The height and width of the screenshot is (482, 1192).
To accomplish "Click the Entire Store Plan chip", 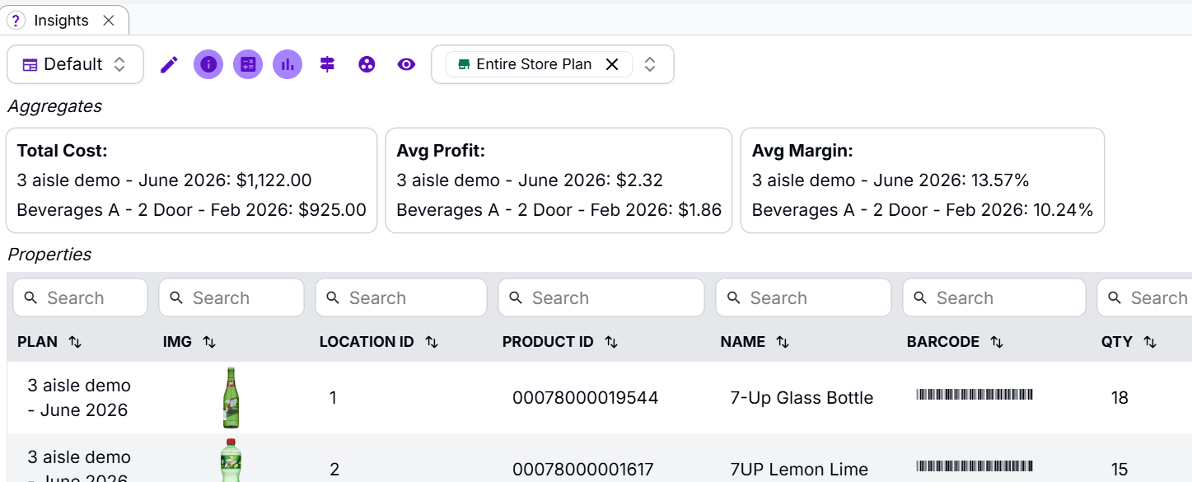I will 539,64.
